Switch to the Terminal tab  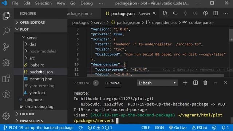click(x=113, y=83)
